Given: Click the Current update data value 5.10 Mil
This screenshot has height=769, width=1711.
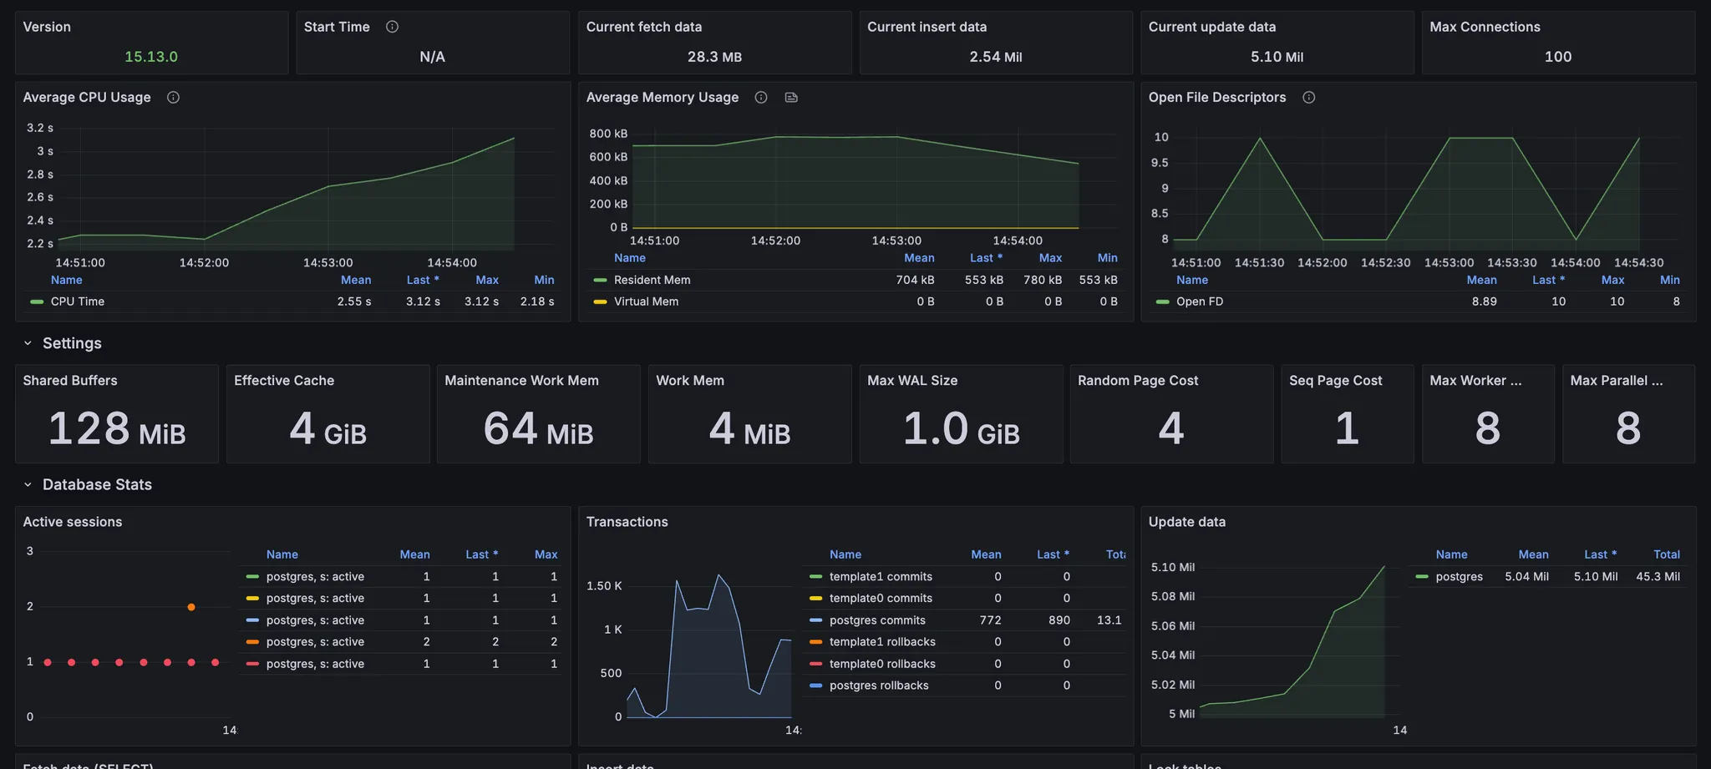Looking at the screenshot, I should (1277, 57).
